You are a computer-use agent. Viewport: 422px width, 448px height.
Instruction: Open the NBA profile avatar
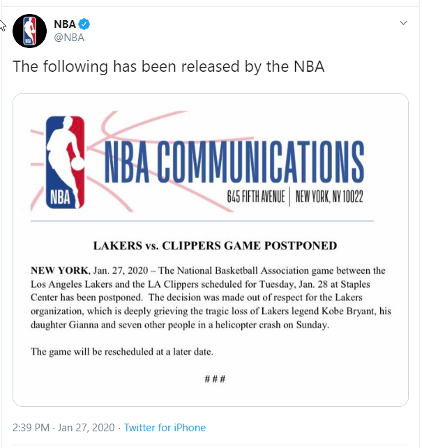[x=29, y=31]
